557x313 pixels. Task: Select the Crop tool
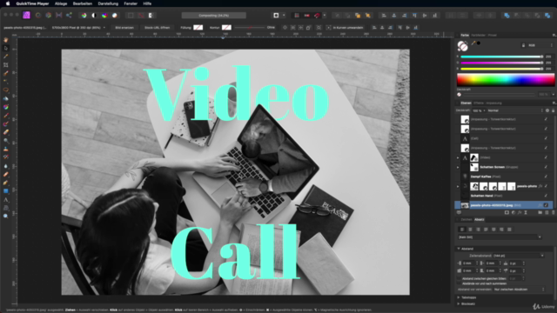click(6, 65)
